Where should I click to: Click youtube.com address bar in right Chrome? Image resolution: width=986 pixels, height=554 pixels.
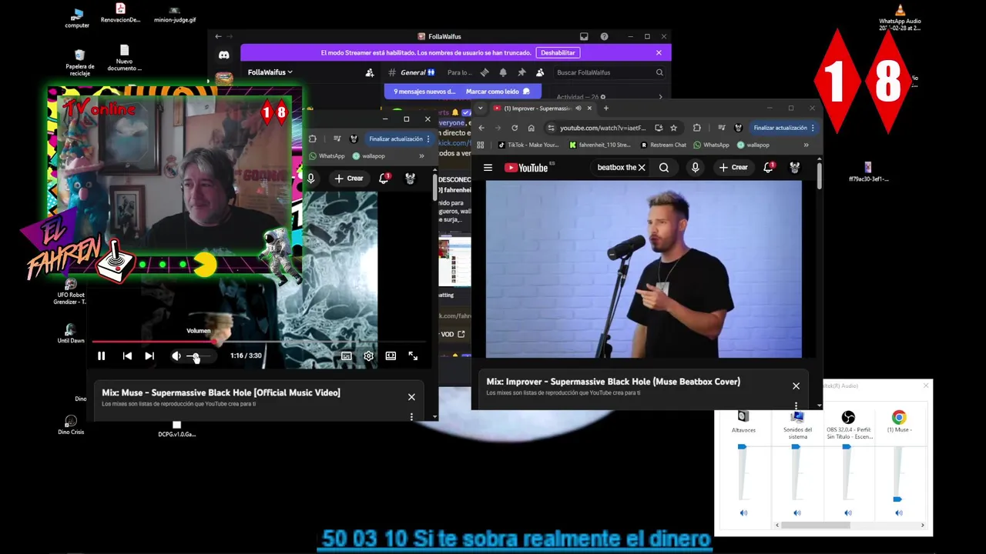coord(602,128)
